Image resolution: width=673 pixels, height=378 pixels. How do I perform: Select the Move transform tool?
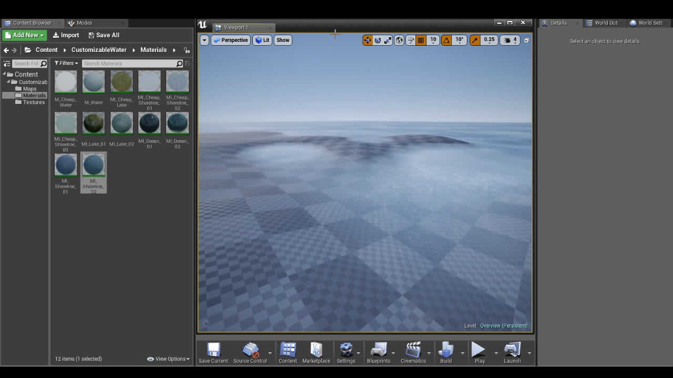click(367, 40)
